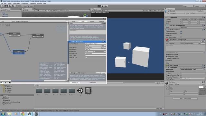Image resolution: width=206 pixels, height=116 pixels.
Task: Toggle Play Automatically checkbox
Action: pos(181,75)
